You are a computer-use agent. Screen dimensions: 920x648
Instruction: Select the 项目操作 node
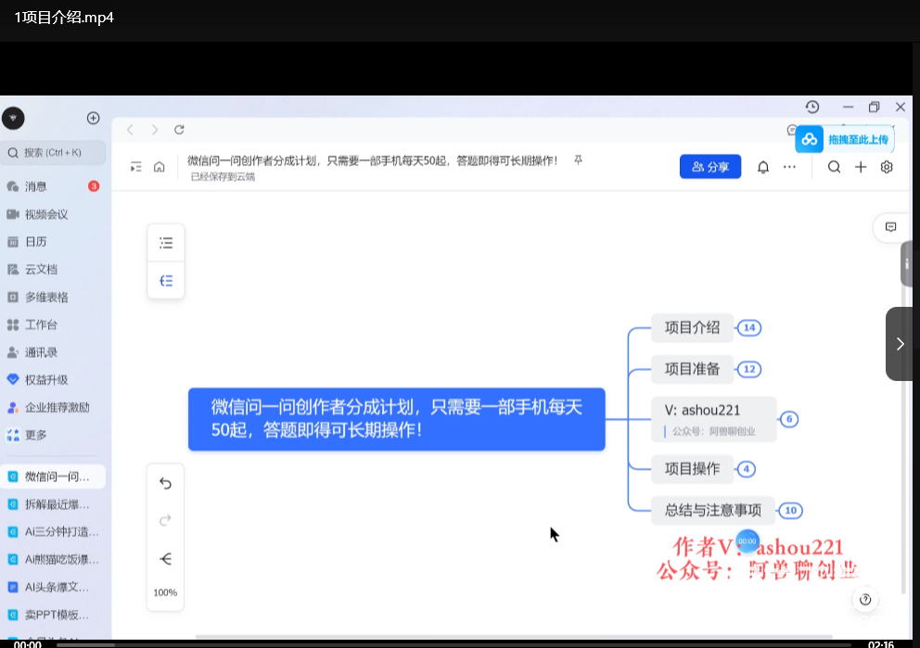pos(693,468)
